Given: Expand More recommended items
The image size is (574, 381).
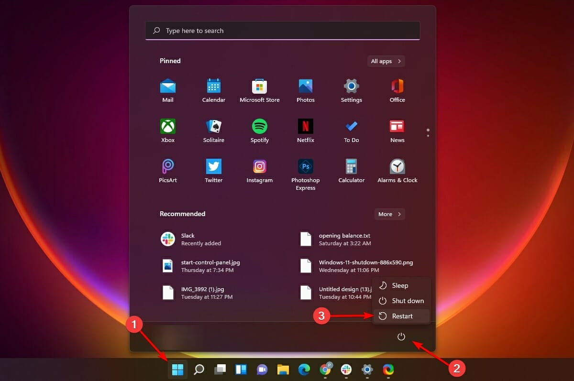Looking at the screenshot, I should (x=390, y=214).
